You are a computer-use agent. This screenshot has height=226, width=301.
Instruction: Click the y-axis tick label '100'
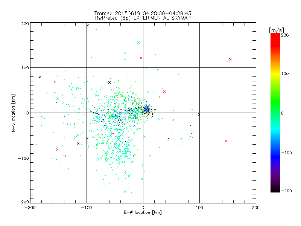click(25, 68)
